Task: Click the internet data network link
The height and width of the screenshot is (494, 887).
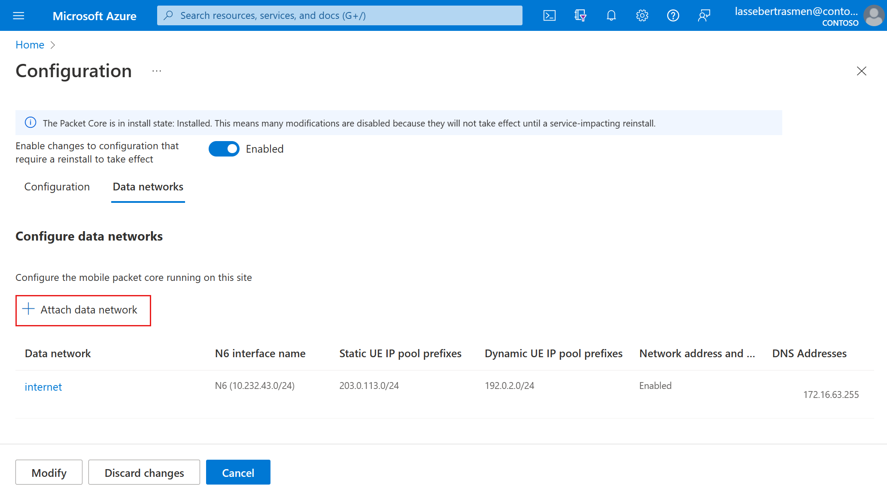Action: tap(43, 386)
